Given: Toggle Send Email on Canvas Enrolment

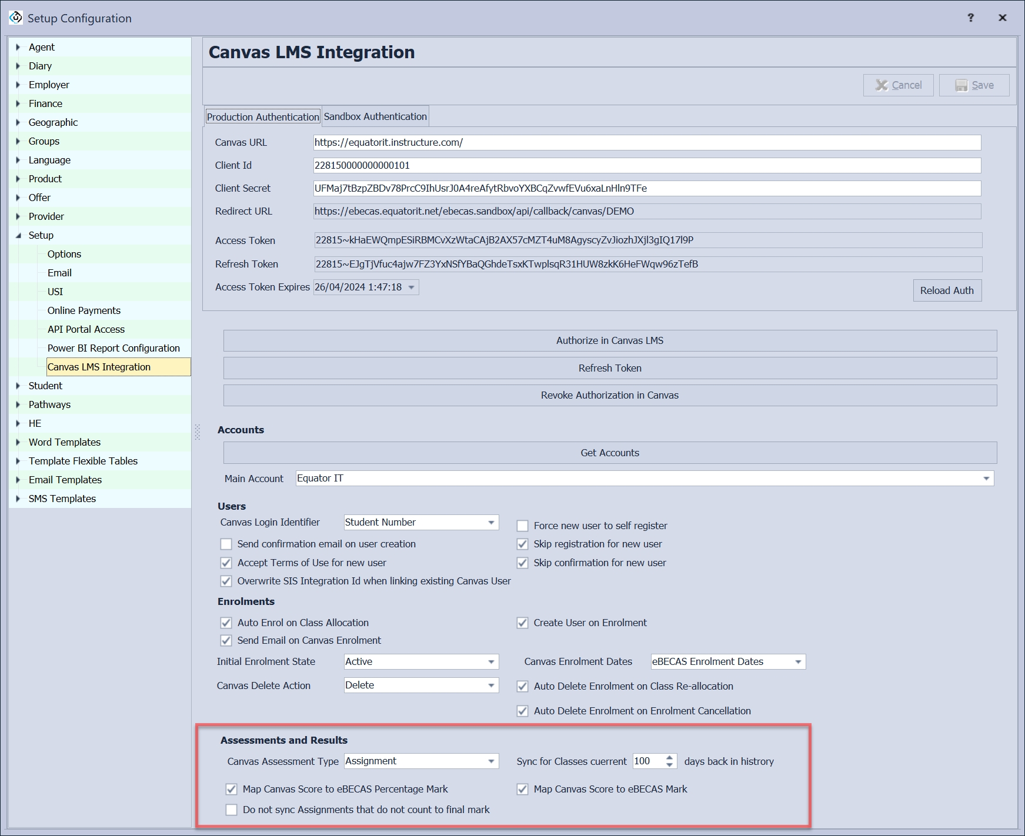Looking at the screenshot, I should 226,640.
